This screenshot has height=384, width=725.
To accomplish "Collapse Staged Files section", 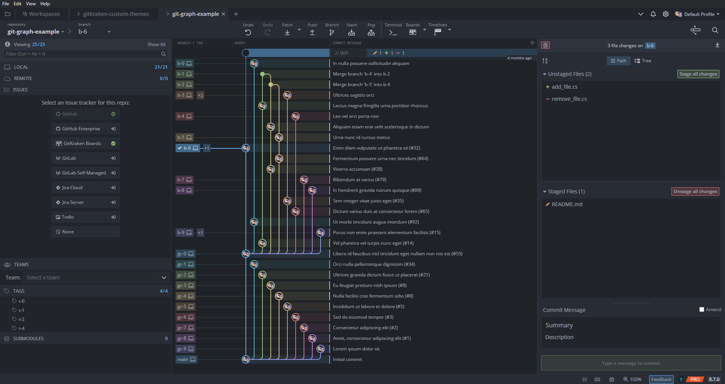I will click(545, 192).
